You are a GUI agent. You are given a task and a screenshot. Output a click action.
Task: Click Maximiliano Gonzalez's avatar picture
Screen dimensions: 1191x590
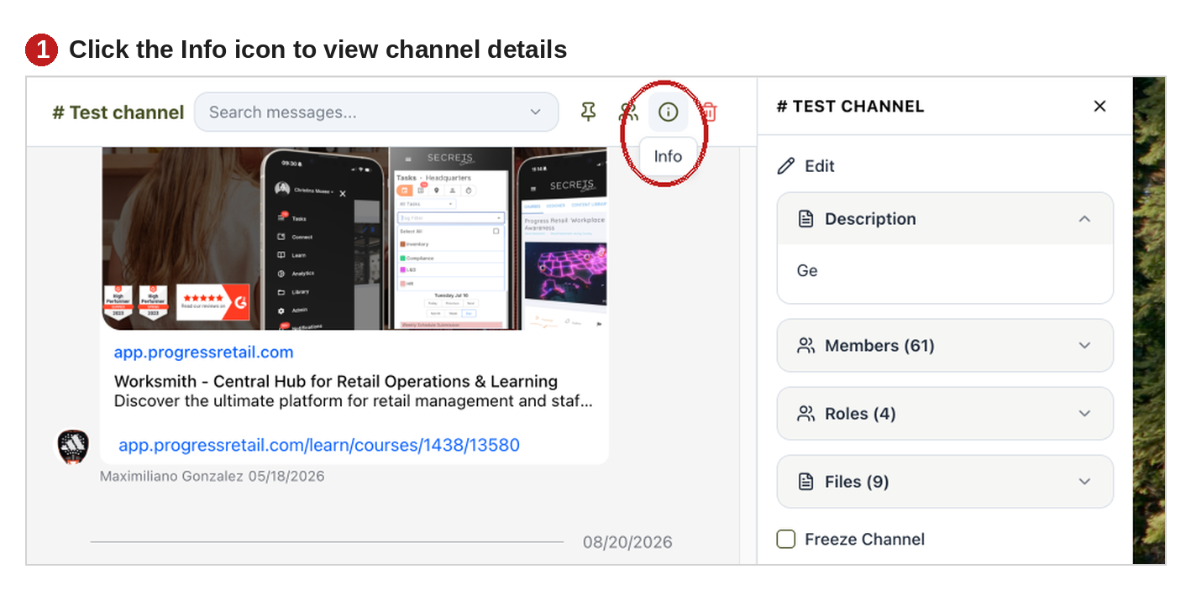coord(73,446)
